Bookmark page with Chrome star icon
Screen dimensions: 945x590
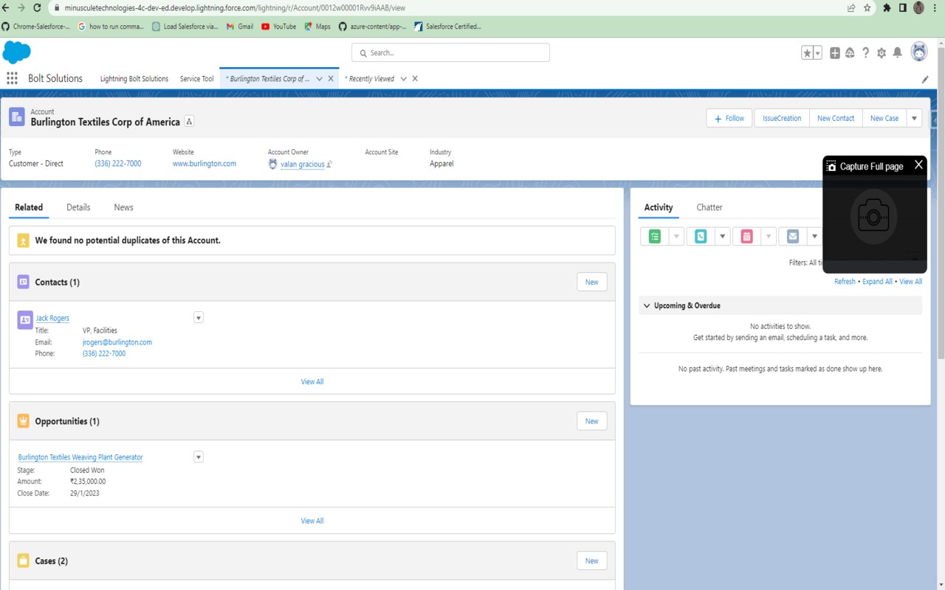point(867,8)
